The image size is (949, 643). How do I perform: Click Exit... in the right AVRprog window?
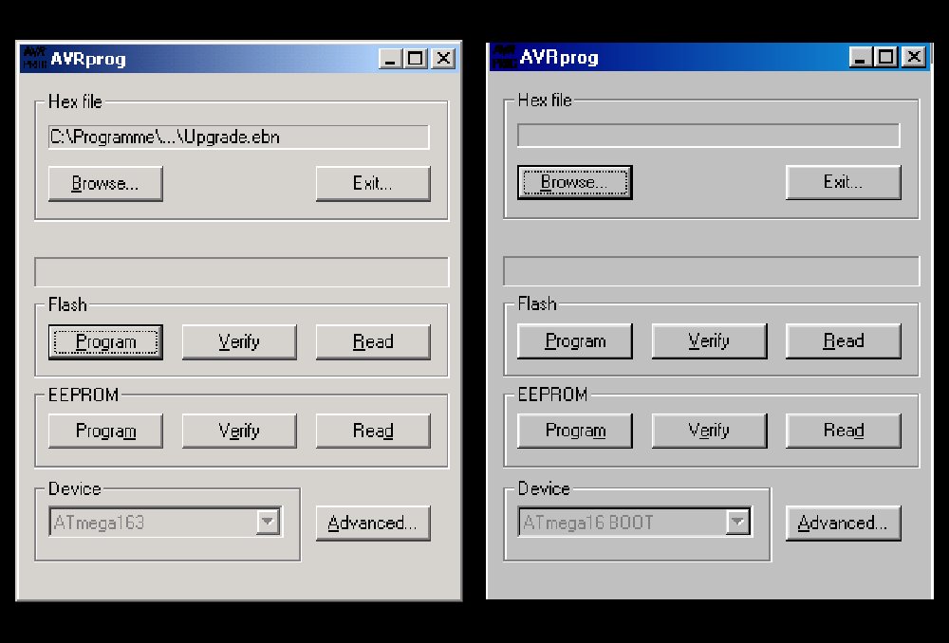(x=843, y=182)
